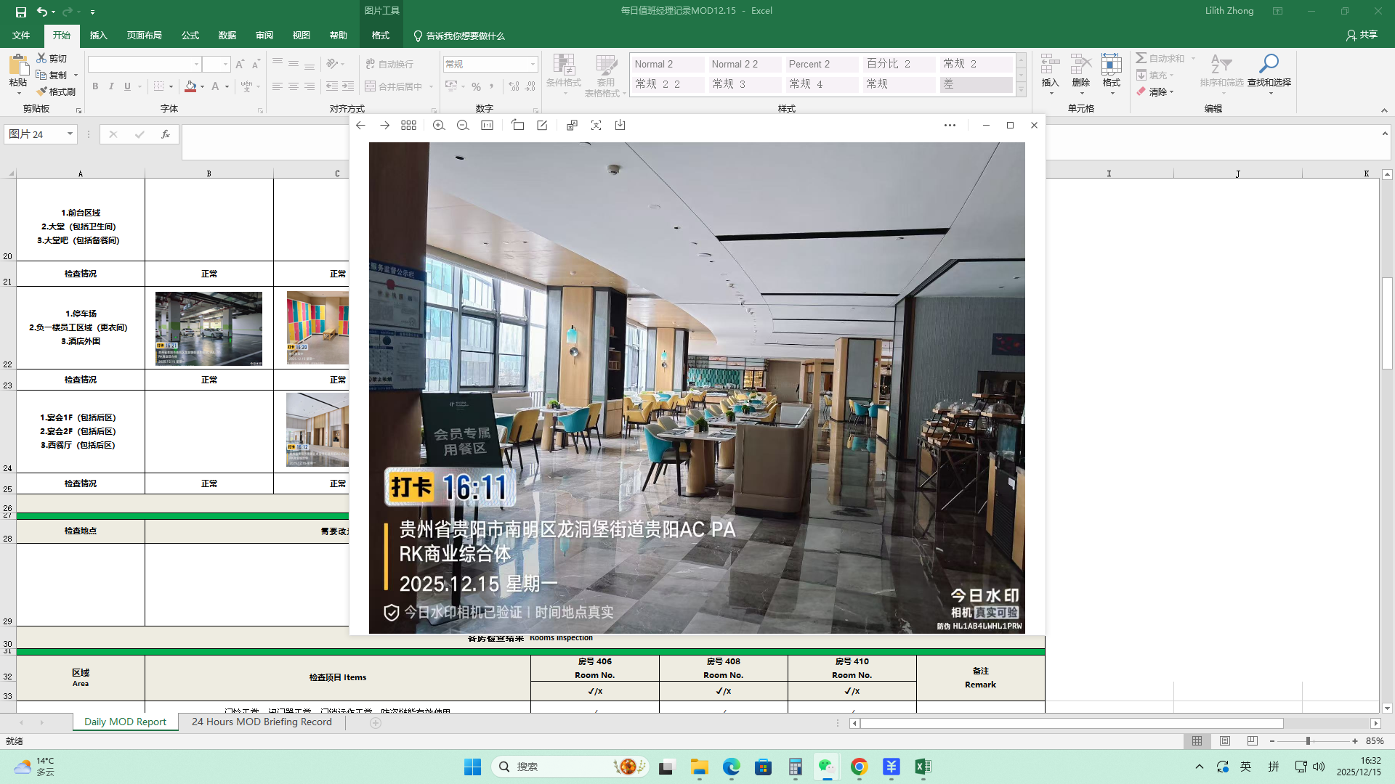Click the zoom slider handle in status bar
This screenshot has height=784, width=1395.
(x=1308, y=741)
